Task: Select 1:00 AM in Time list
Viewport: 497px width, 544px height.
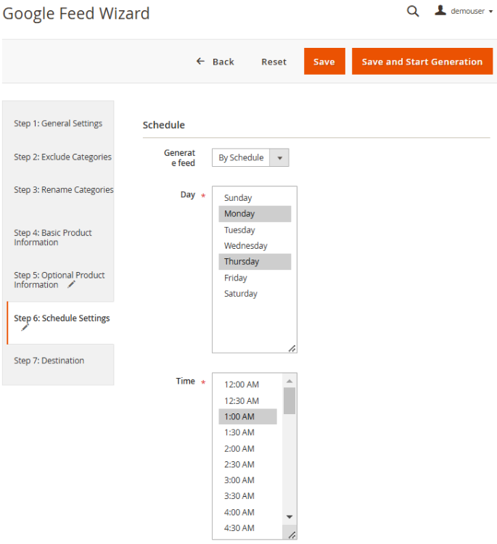Action: [248, 416]
